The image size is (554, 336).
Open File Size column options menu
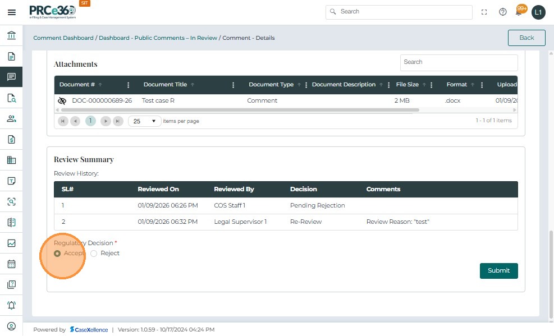click(x=432, y=85)
